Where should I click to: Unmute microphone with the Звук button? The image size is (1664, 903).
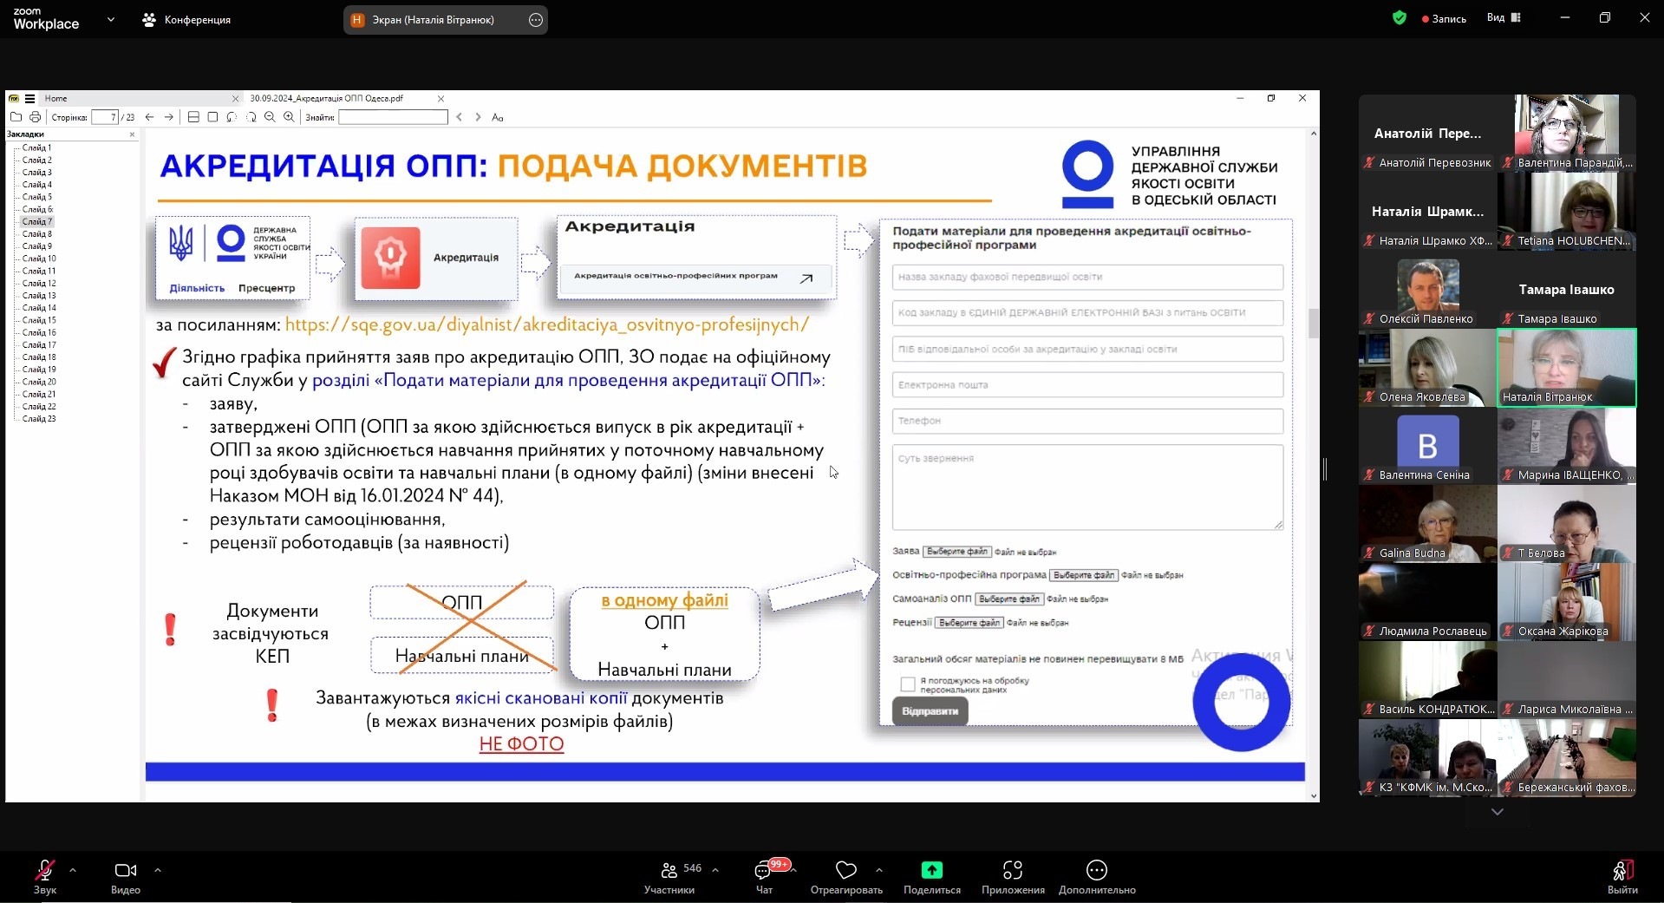point(45,871)
